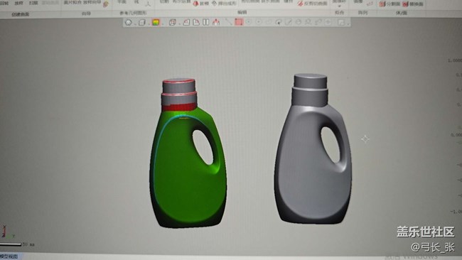Expand dropdown at right end of view toolbar

[x=348, y=23]
